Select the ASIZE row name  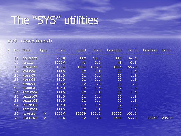[28, 63]
